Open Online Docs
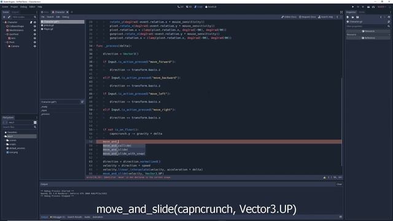Screen dimensions: 393x221 pyautogui.click(x=289, y=17)
